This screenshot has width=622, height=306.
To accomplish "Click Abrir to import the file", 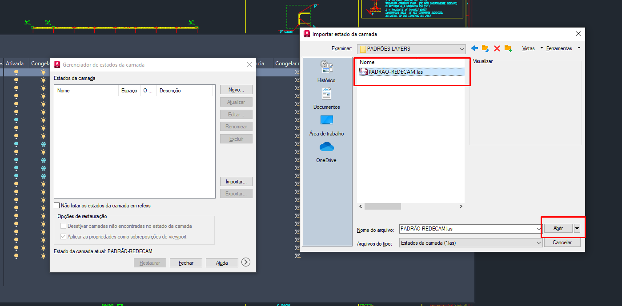I will 558,228.
